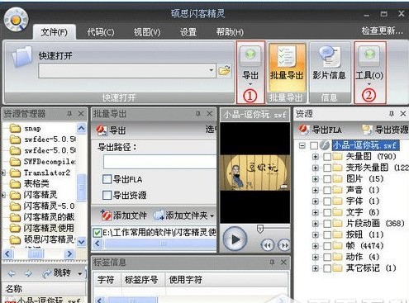Check the 声音 checkbox
409x303 pixels.
pos(327,190)
